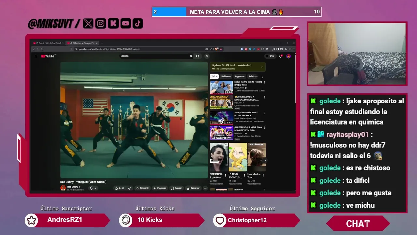The width and height of the screenshot is (417, 235).
Task: Clear the 'alakran' search text with X
Action: [x=191, y=56]
